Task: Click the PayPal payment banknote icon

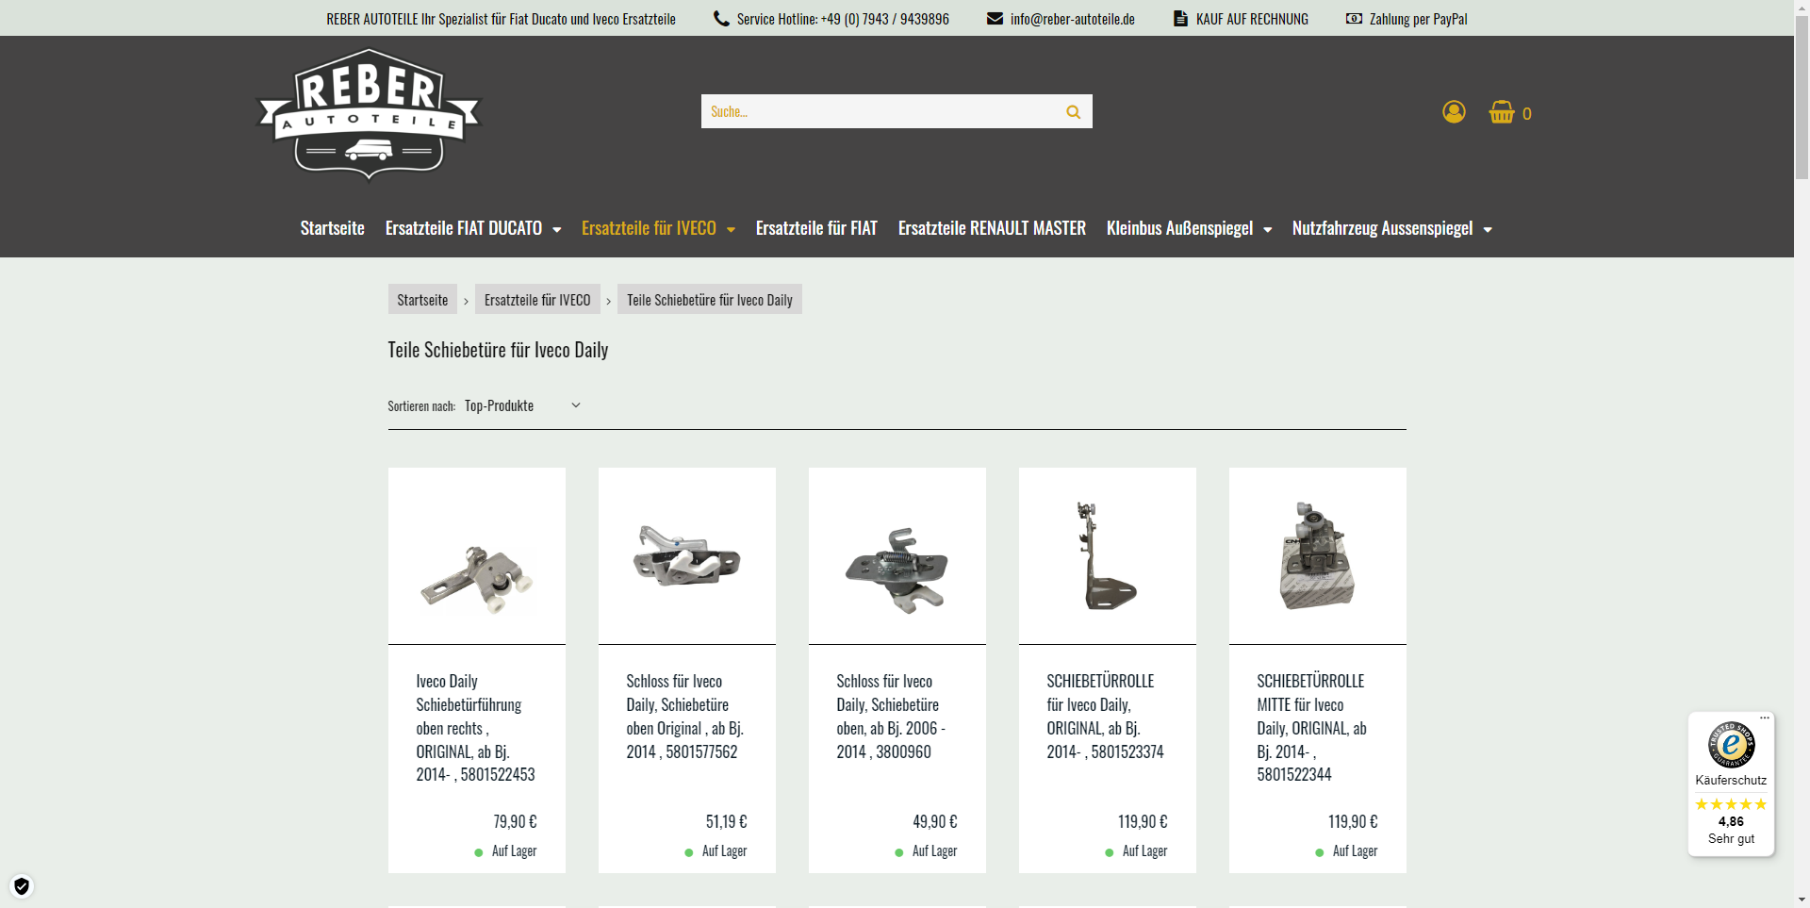Action: coord(1354,18)
